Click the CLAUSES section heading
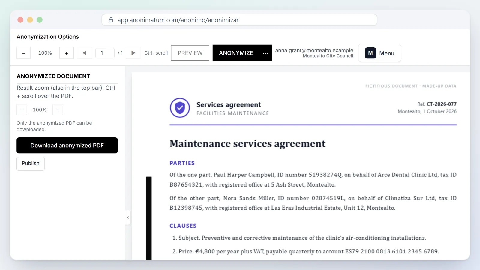Image resolution: width=480 pixels, height=270 pixels. point(183,226)
